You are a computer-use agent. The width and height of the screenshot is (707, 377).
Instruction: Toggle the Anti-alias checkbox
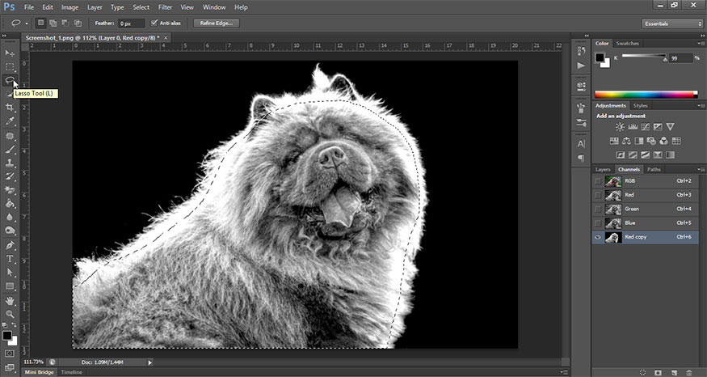pos(154,23)
